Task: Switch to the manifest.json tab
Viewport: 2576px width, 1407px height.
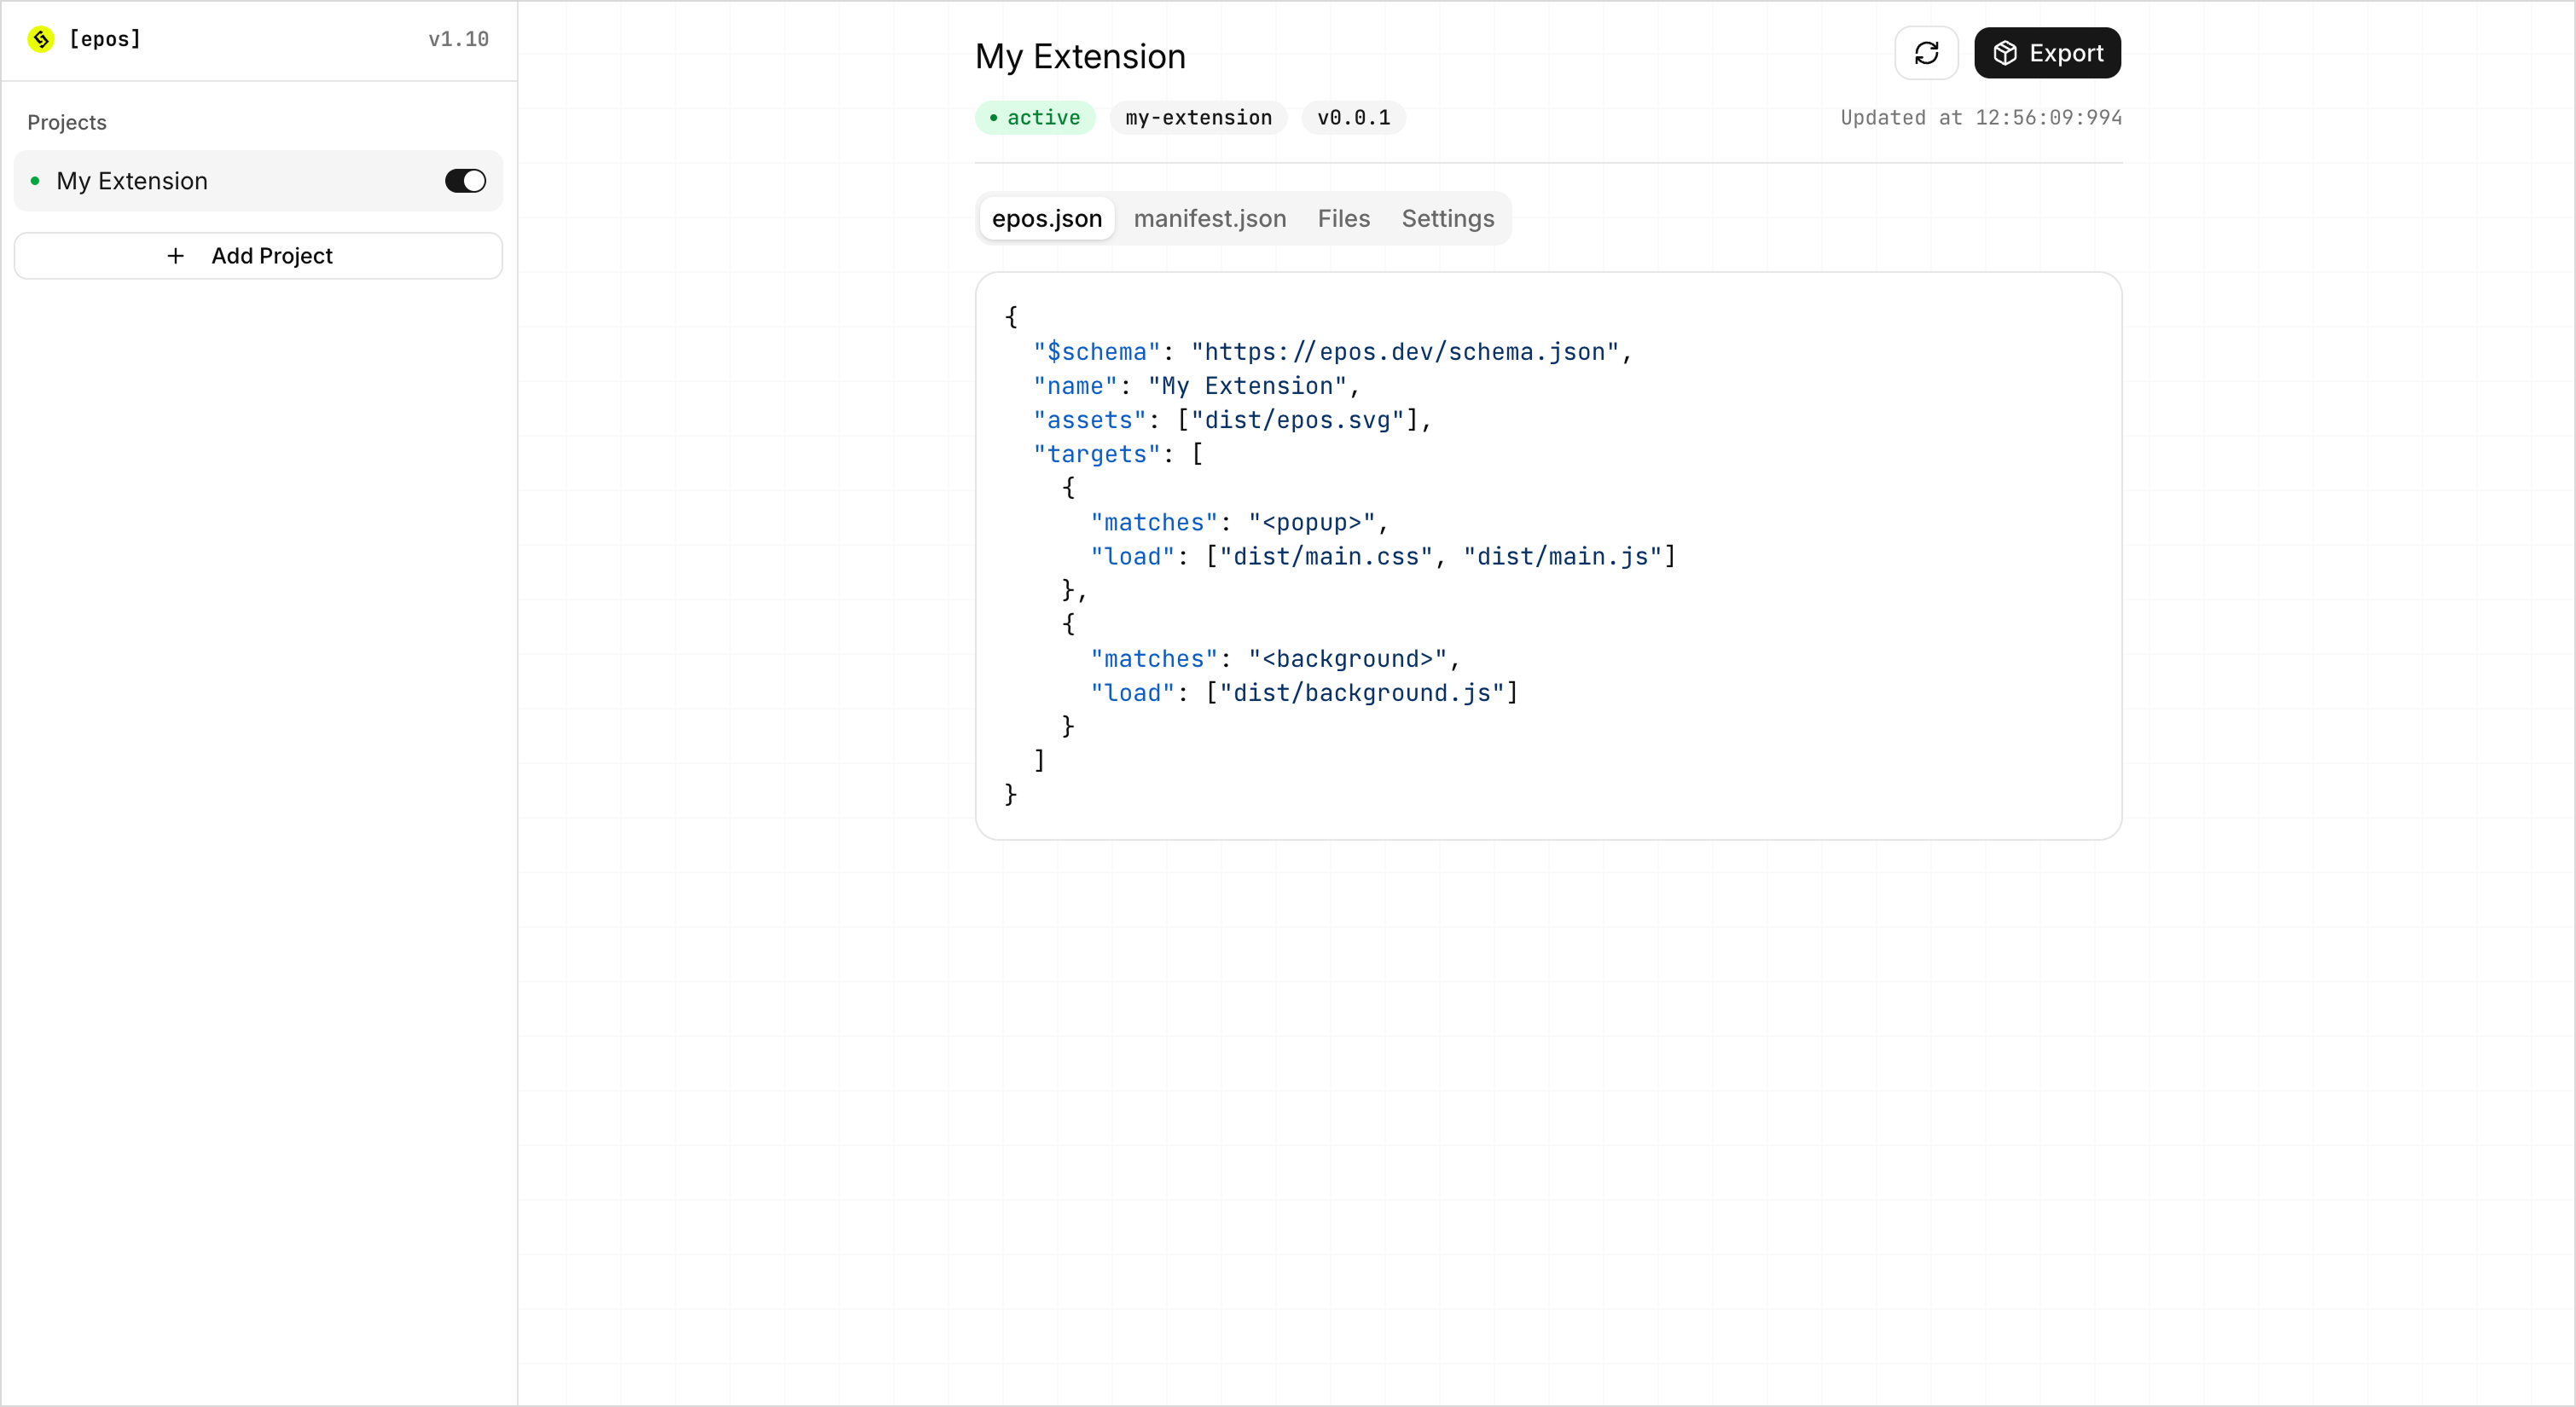Action: coord(1210,219)
